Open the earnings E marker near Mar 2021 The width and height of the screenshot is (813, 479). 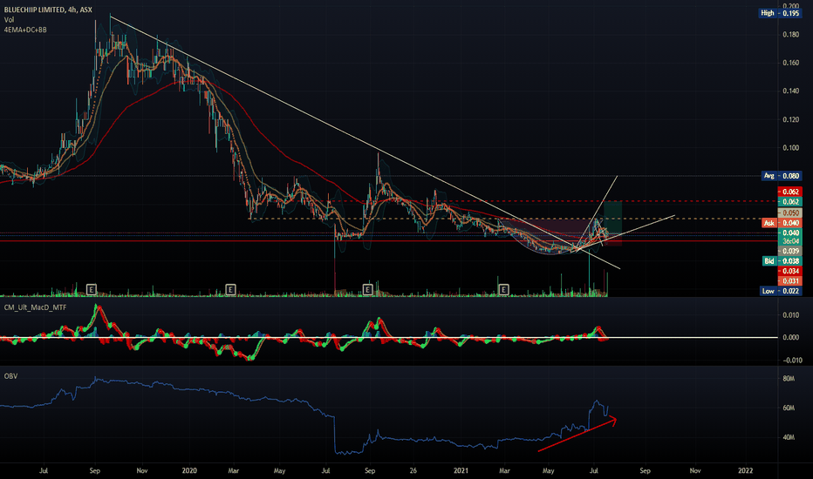(x=503, y=289)
